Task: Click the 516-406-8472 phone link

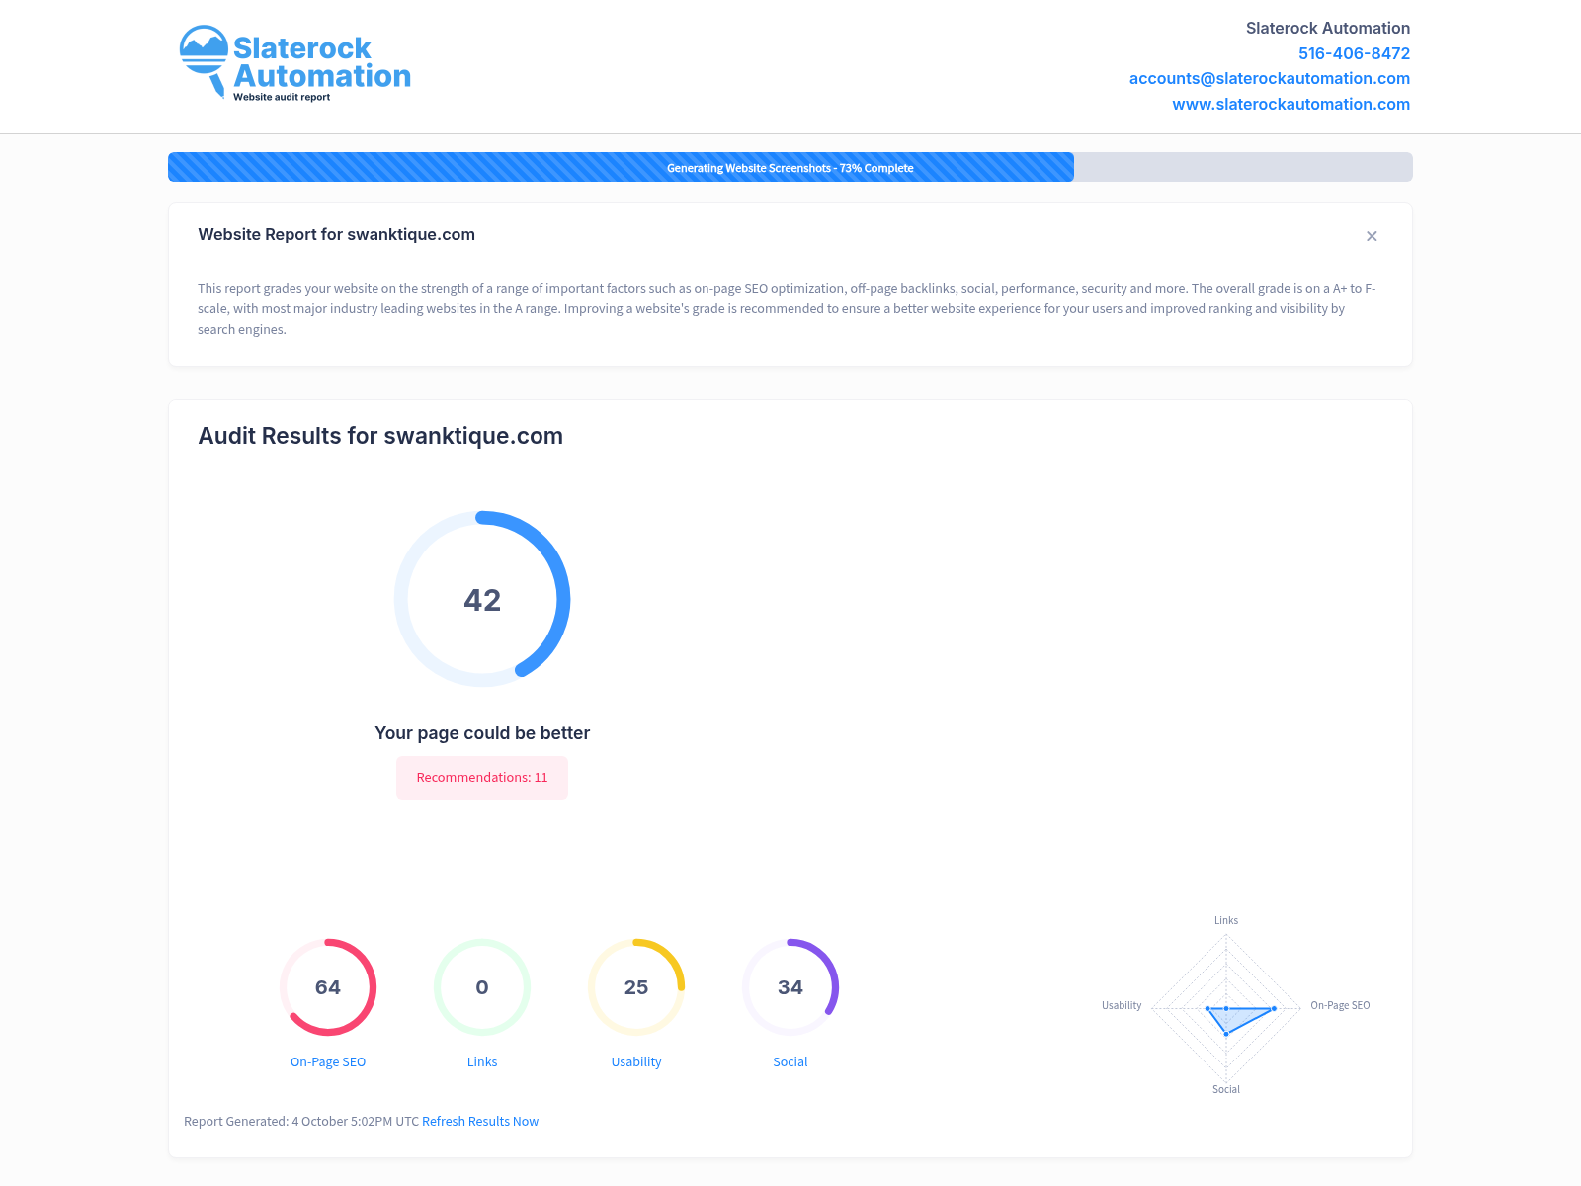Action: 1354,53
